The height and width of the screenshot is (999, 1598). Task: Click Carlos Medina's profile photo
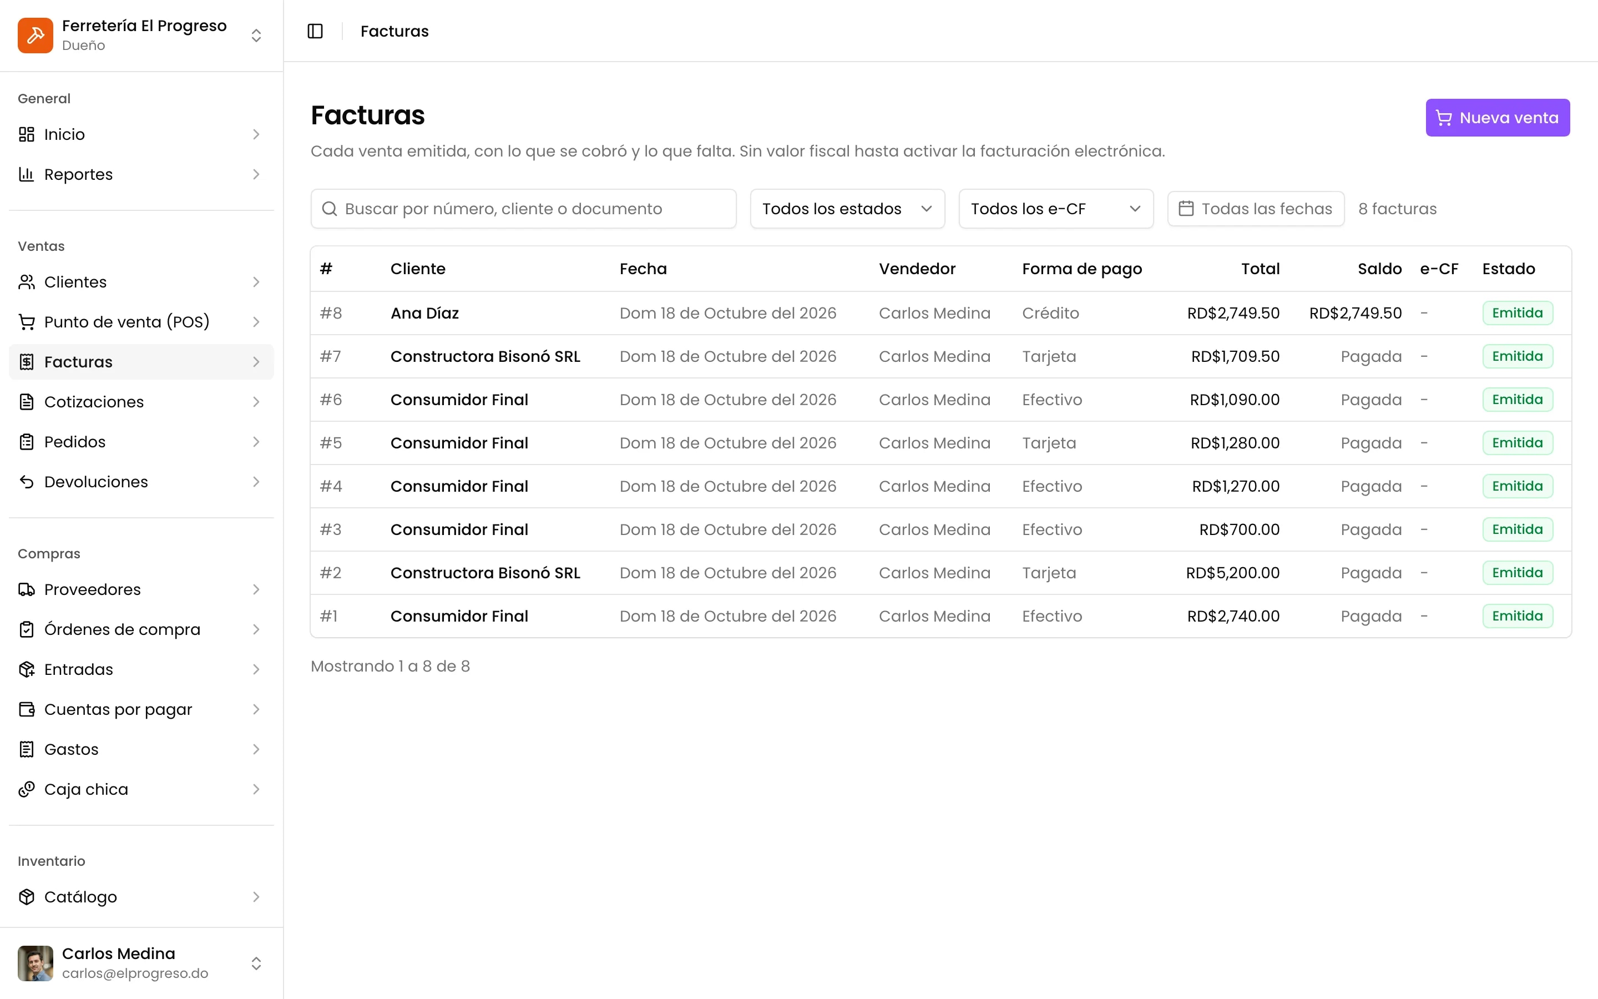[x=35, y=963]
